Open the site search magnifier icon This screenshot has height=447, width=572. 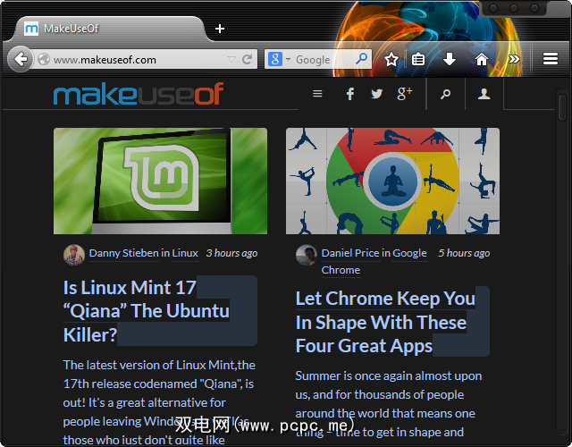click(445, 94)
